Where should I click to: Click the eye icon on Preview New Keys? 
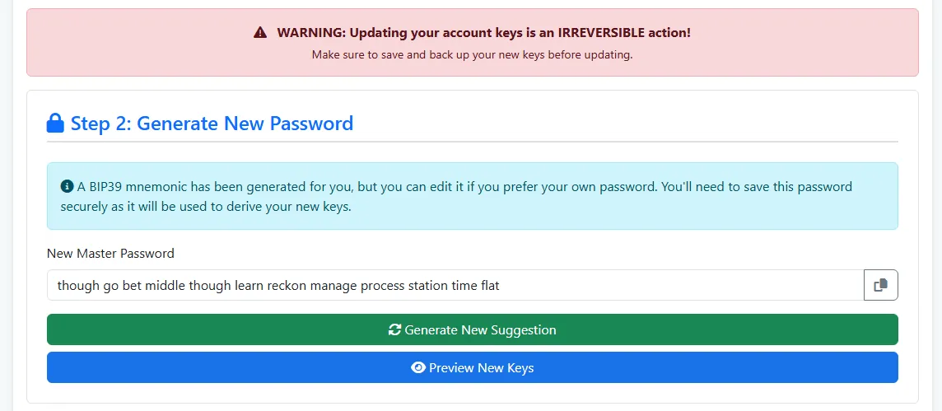[x=418, y=367]
